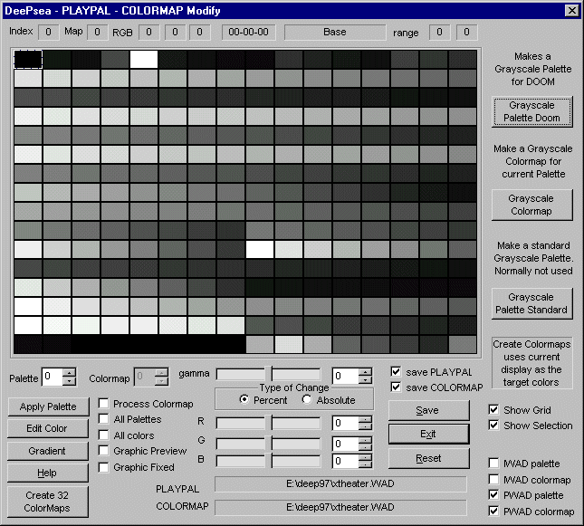The width and height of the screenshot is (584, 526).
Task: Open the Edit Color dialog
Action: pyautogui.click(x=49, y=428)
